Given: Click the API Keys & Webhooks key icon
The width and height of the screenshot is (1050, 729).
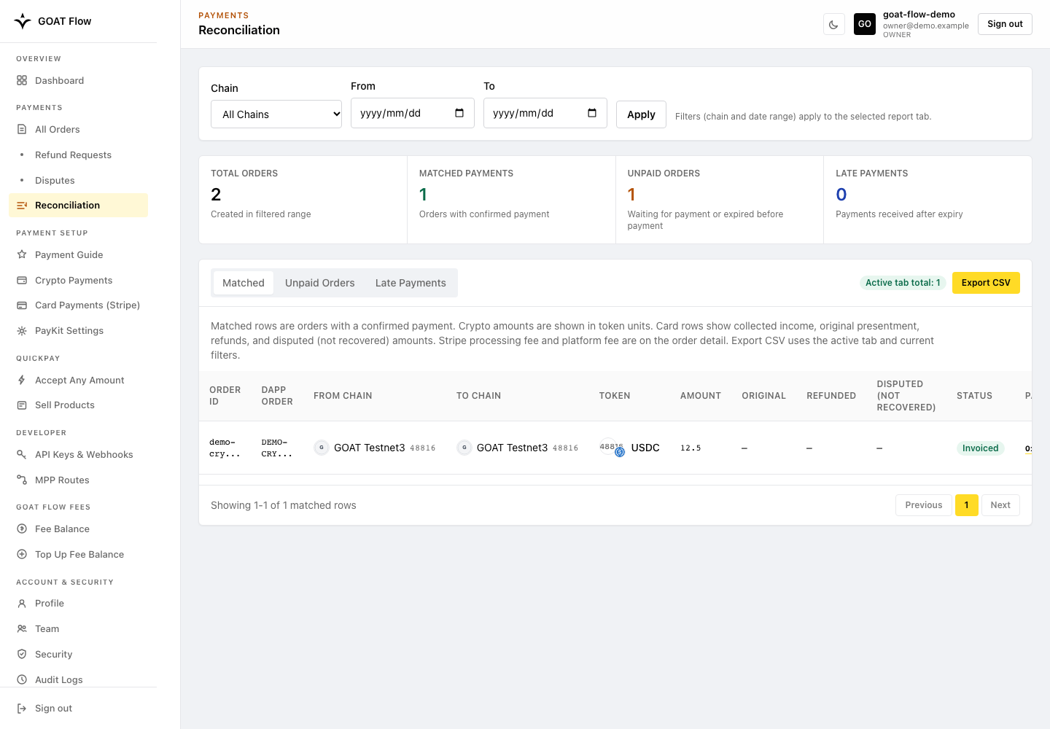Looking at the screenshot, I should (x=22, y=454).
